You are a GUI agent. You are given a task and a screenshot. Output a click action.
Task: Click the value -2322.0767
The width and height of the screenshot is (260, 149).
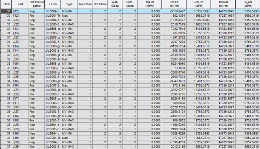click(x=174, y=90)
